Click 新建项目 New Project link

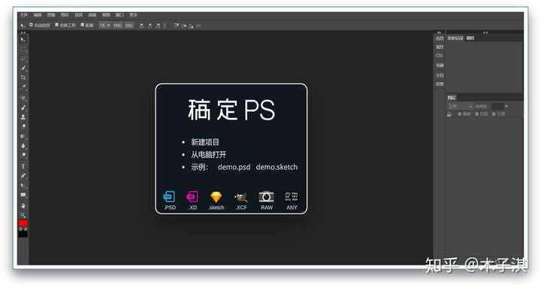coord(205,142)
